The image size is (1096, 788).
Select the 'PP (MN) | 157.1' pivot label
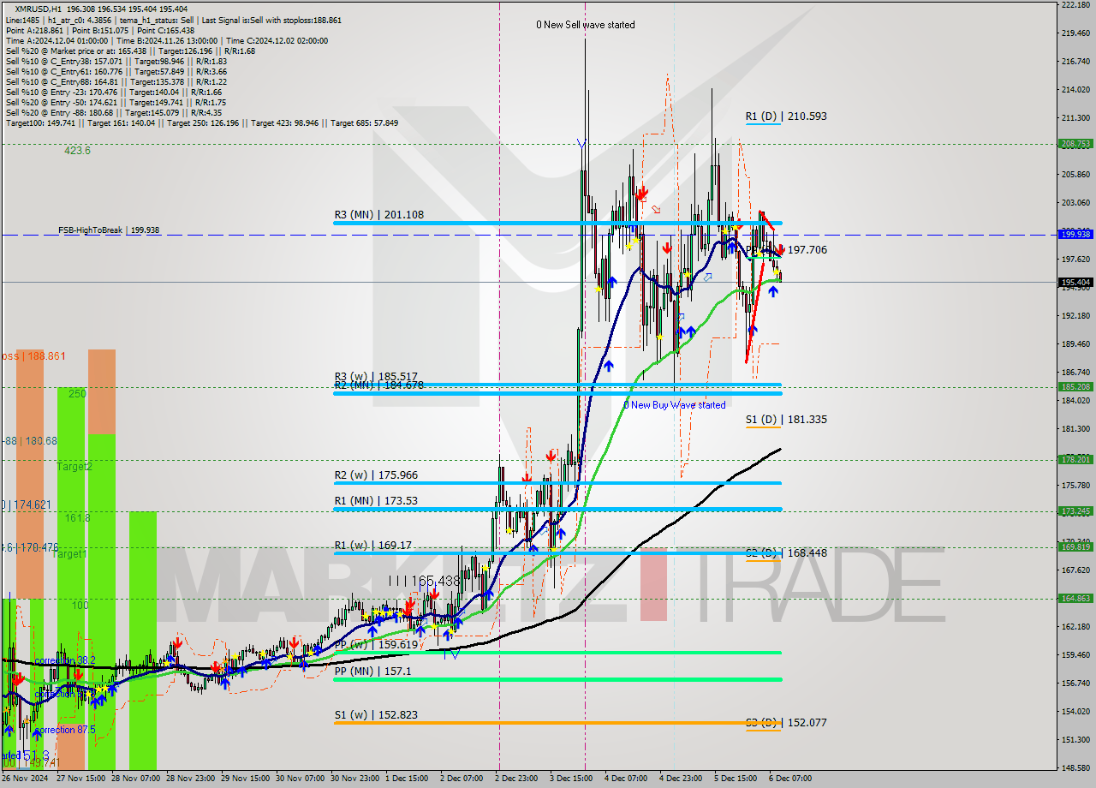[x=373, y=671]
